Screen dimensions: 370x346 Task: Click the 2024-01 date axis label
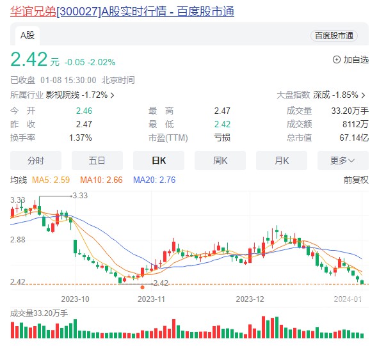pyautogui.click(x=348, y=299)
